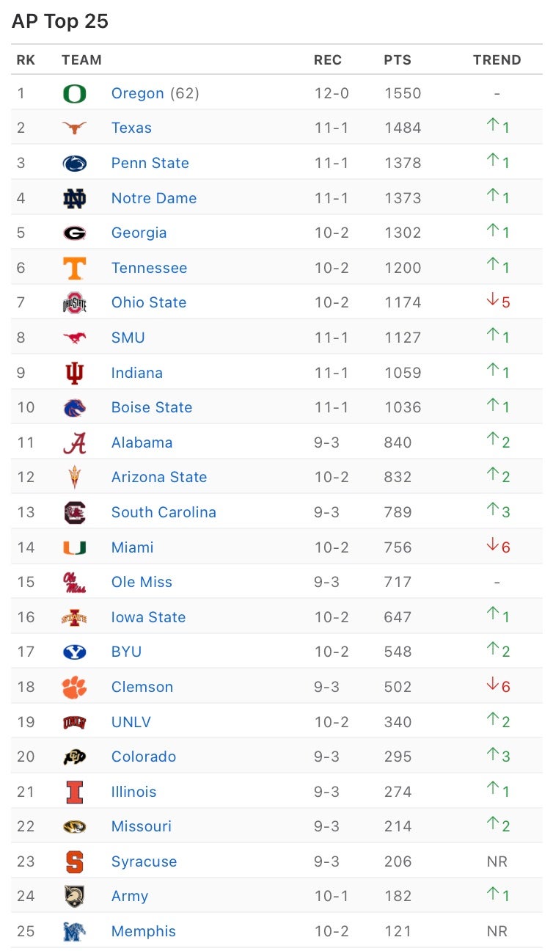Go to the Arizona State team link

158,477
